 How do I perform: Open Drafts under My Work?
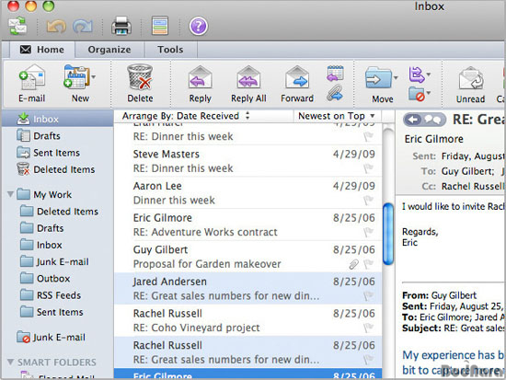point(42,228)
